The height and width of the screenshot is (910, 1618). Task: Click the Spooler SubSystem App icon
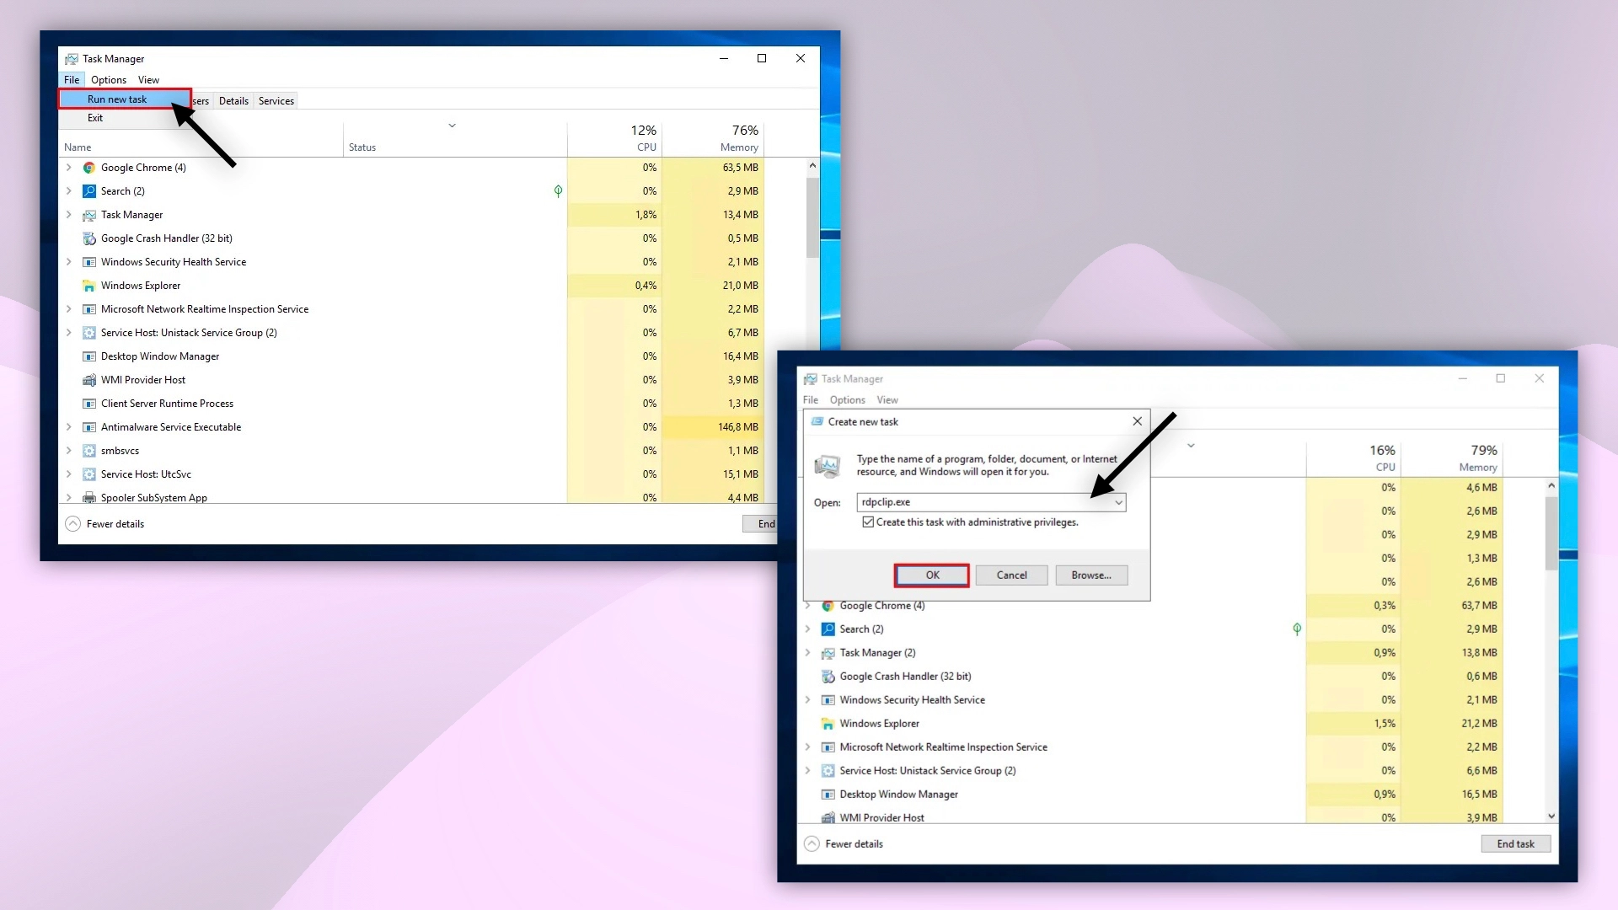(89, 498)
